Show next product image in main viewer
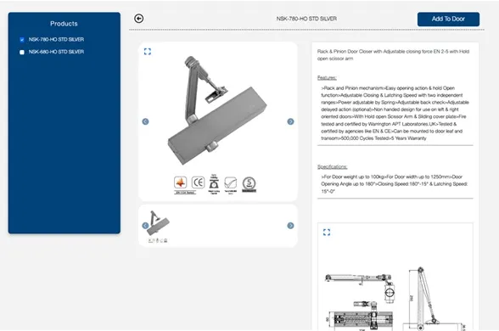The image size is (499, 331). pos(290,121)
